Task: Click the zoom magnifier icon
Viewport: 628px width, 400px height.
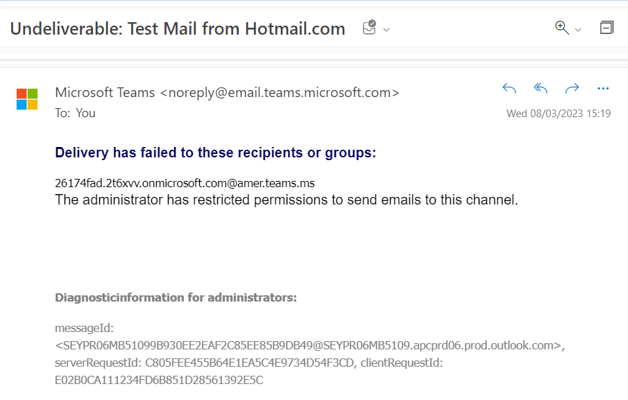Action: [x=562, y=28]
